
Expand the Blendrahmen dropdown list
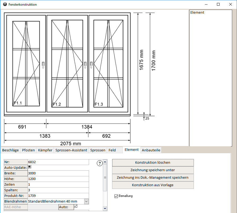click(x=86, y=201)
